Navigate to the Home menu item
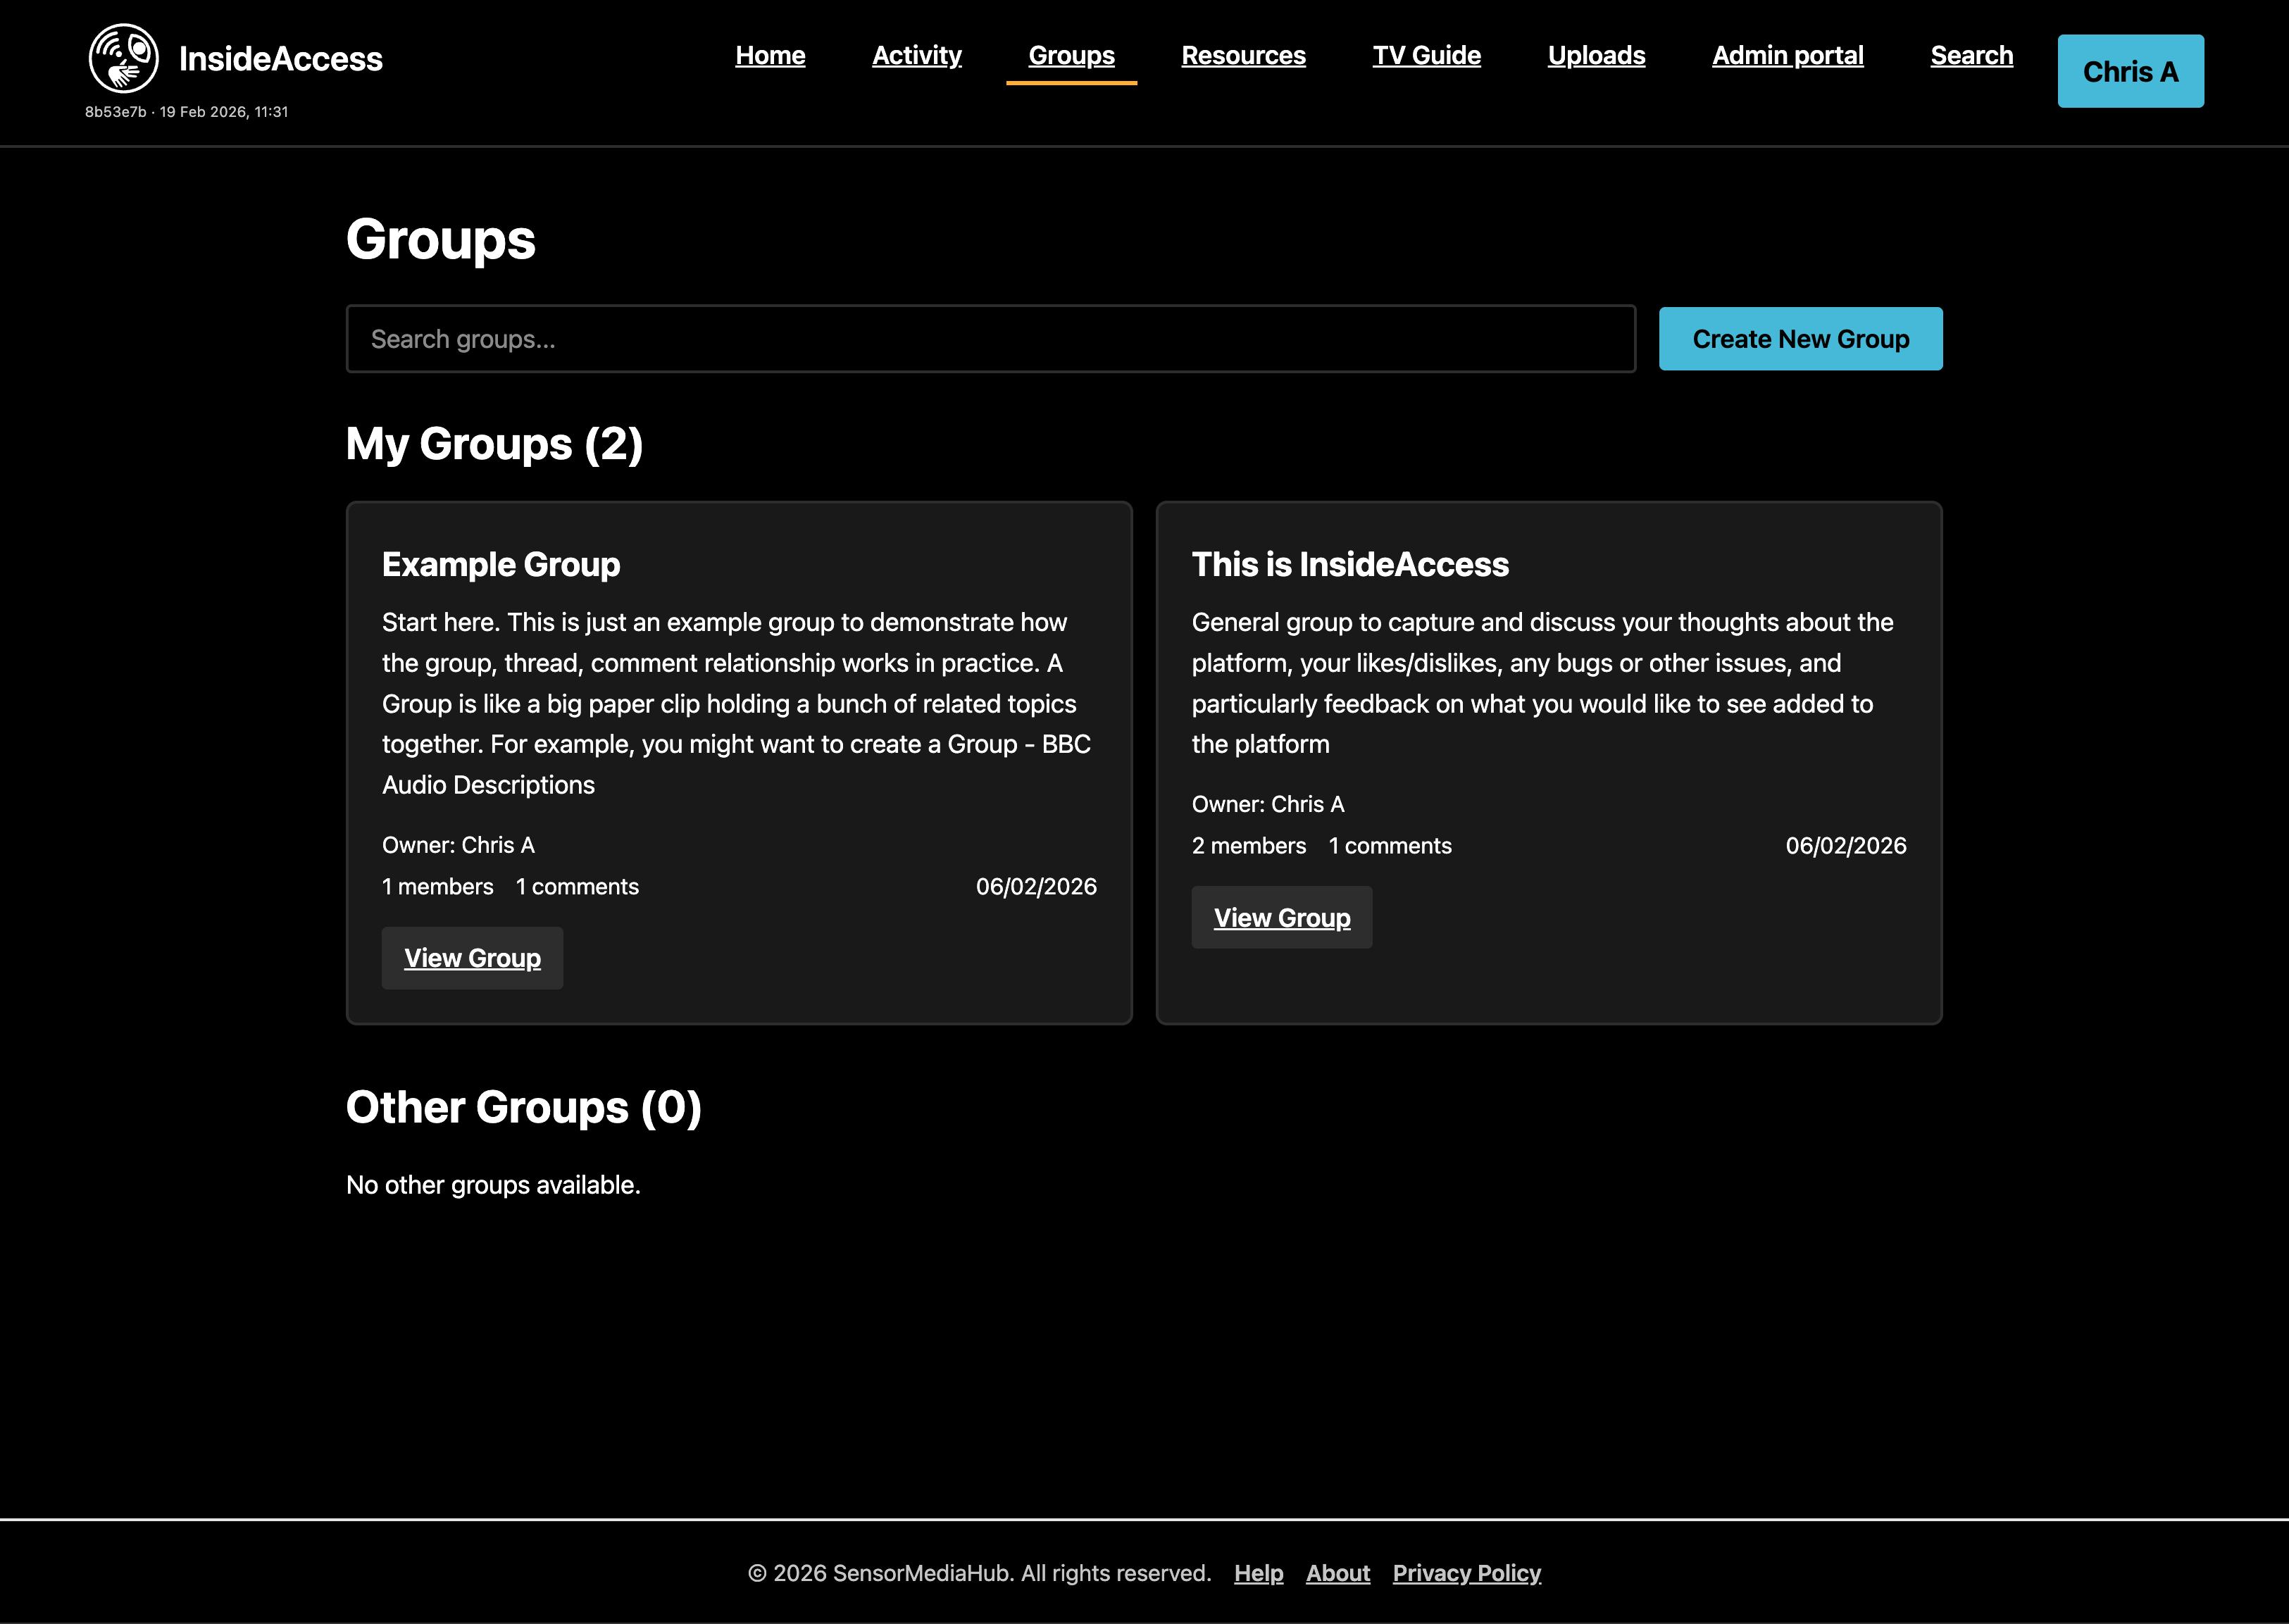Viewport: 2289px width, 1624px height. [x=770, y=56]
